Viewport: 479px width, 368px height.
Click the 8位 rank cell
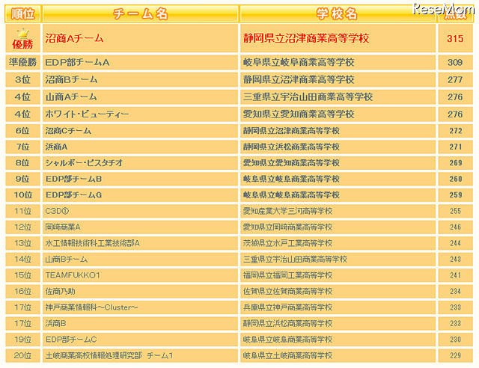coord(22,163)
